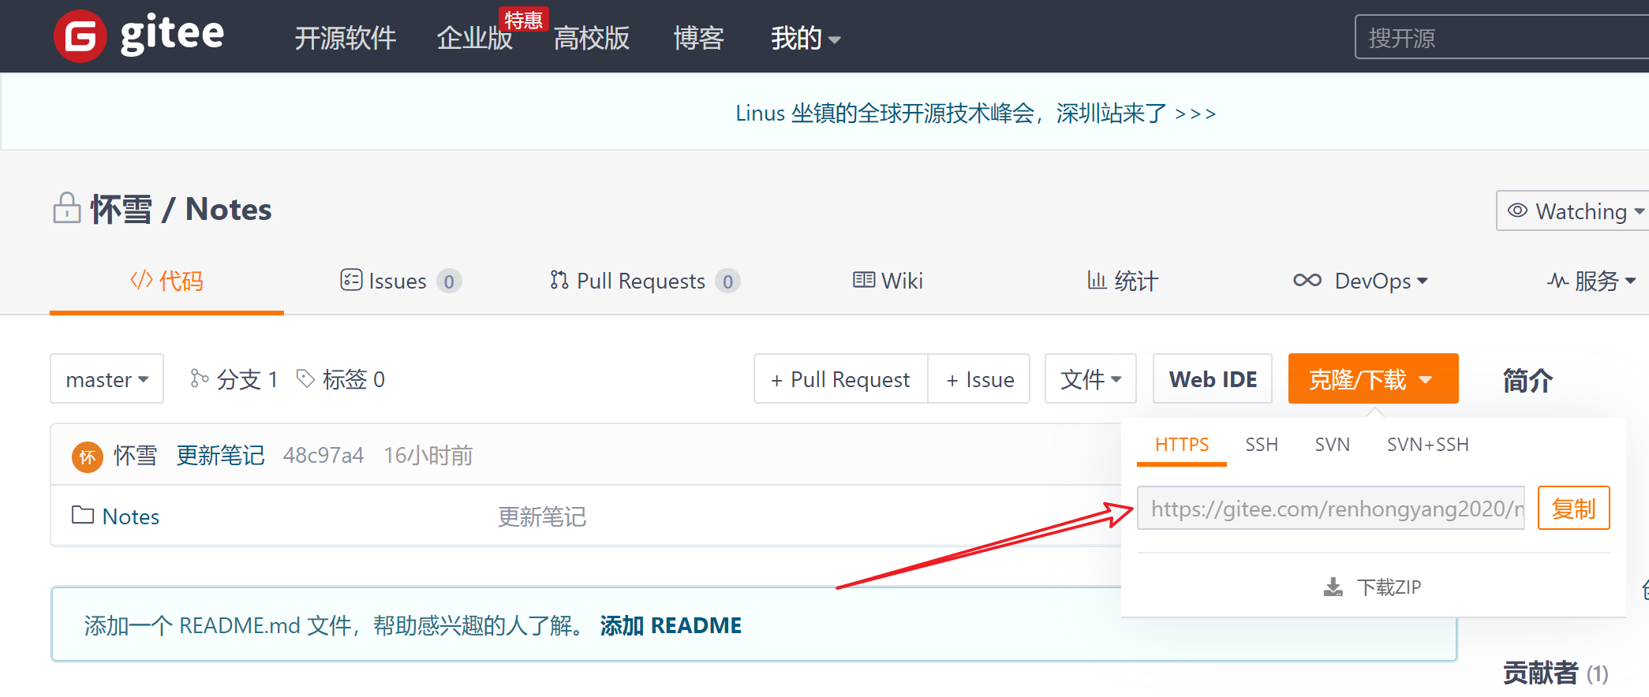Open the 统计 tab
The image size is (1649, 697).
tap(1123, 281)
